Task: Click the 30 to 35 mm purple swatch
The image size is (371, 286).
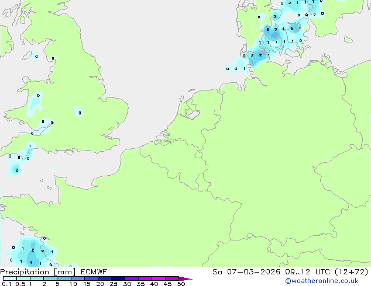Action: (131, 278)
